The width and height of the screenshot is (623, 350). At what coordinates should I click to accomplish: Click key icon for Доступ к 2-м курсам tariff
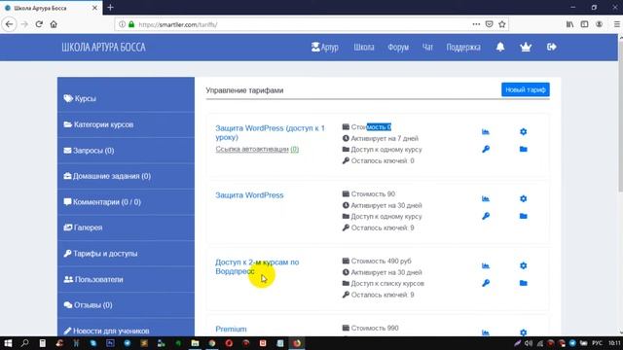[x=486, y=283]
